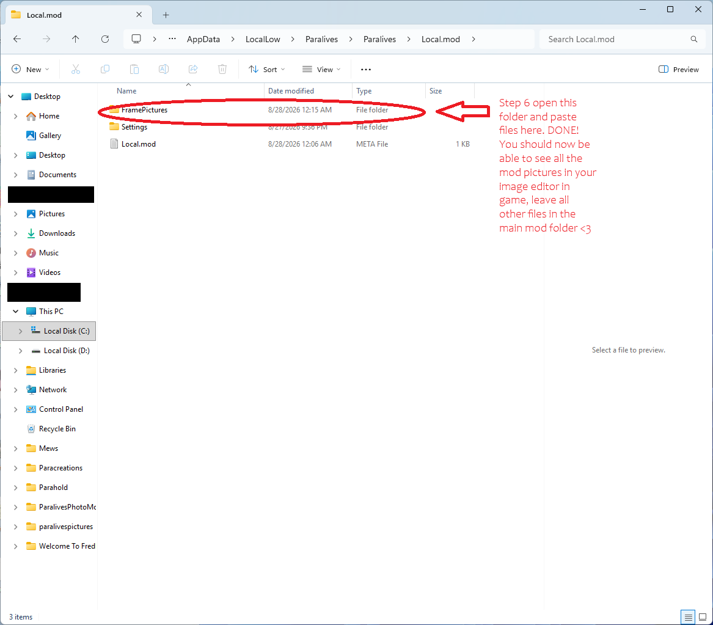Image resolution: width=713 pixels, height=625 pixels.
Task: Switch to details view icon in status bar
Action: tap(689, 617)
